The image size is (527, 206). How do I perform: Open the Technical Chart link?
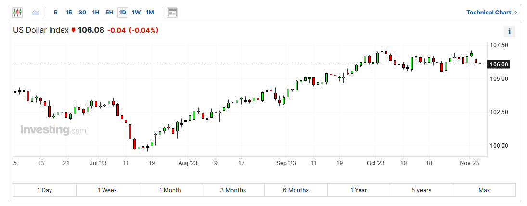pyautogui.click(x=488, y=12)
